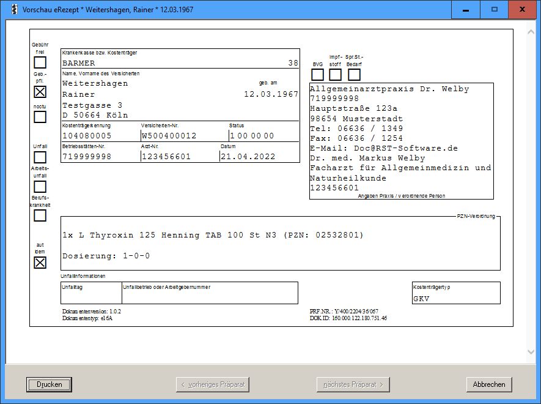Click the DOK.ID: 160.000.122.180.751.46 text
541x404 pixels.
[x=348, y=318]
